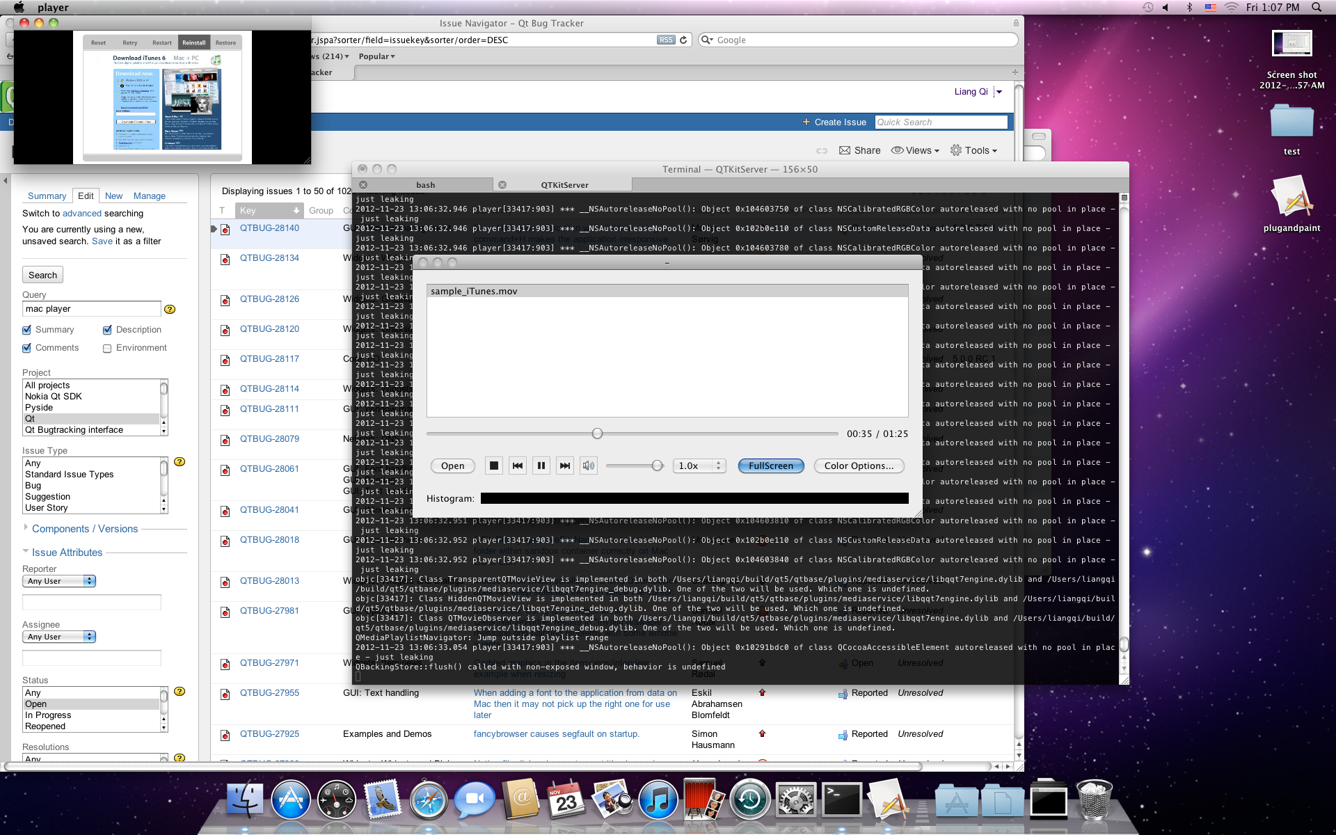Open Photo Booth from the Dock
This screenshot has height=835, width=1336.
pos(703,799)
